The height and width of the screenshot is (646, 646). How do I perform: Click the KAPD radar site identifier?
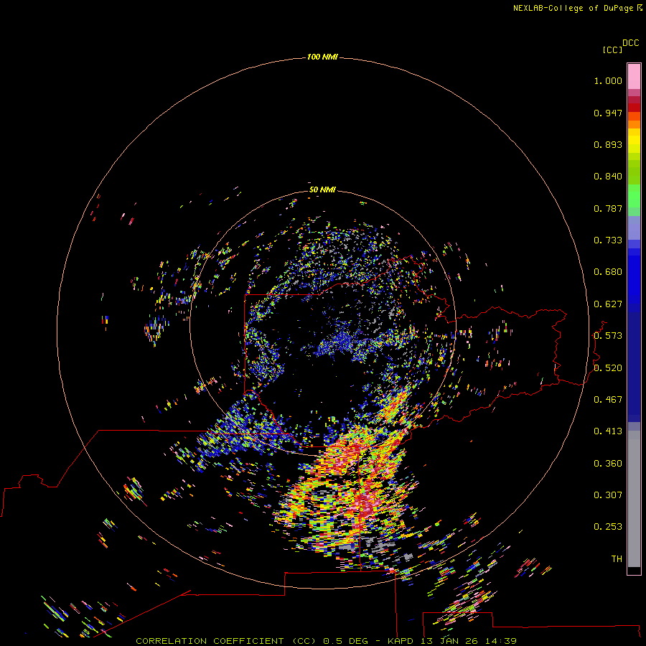pos(400,641)
